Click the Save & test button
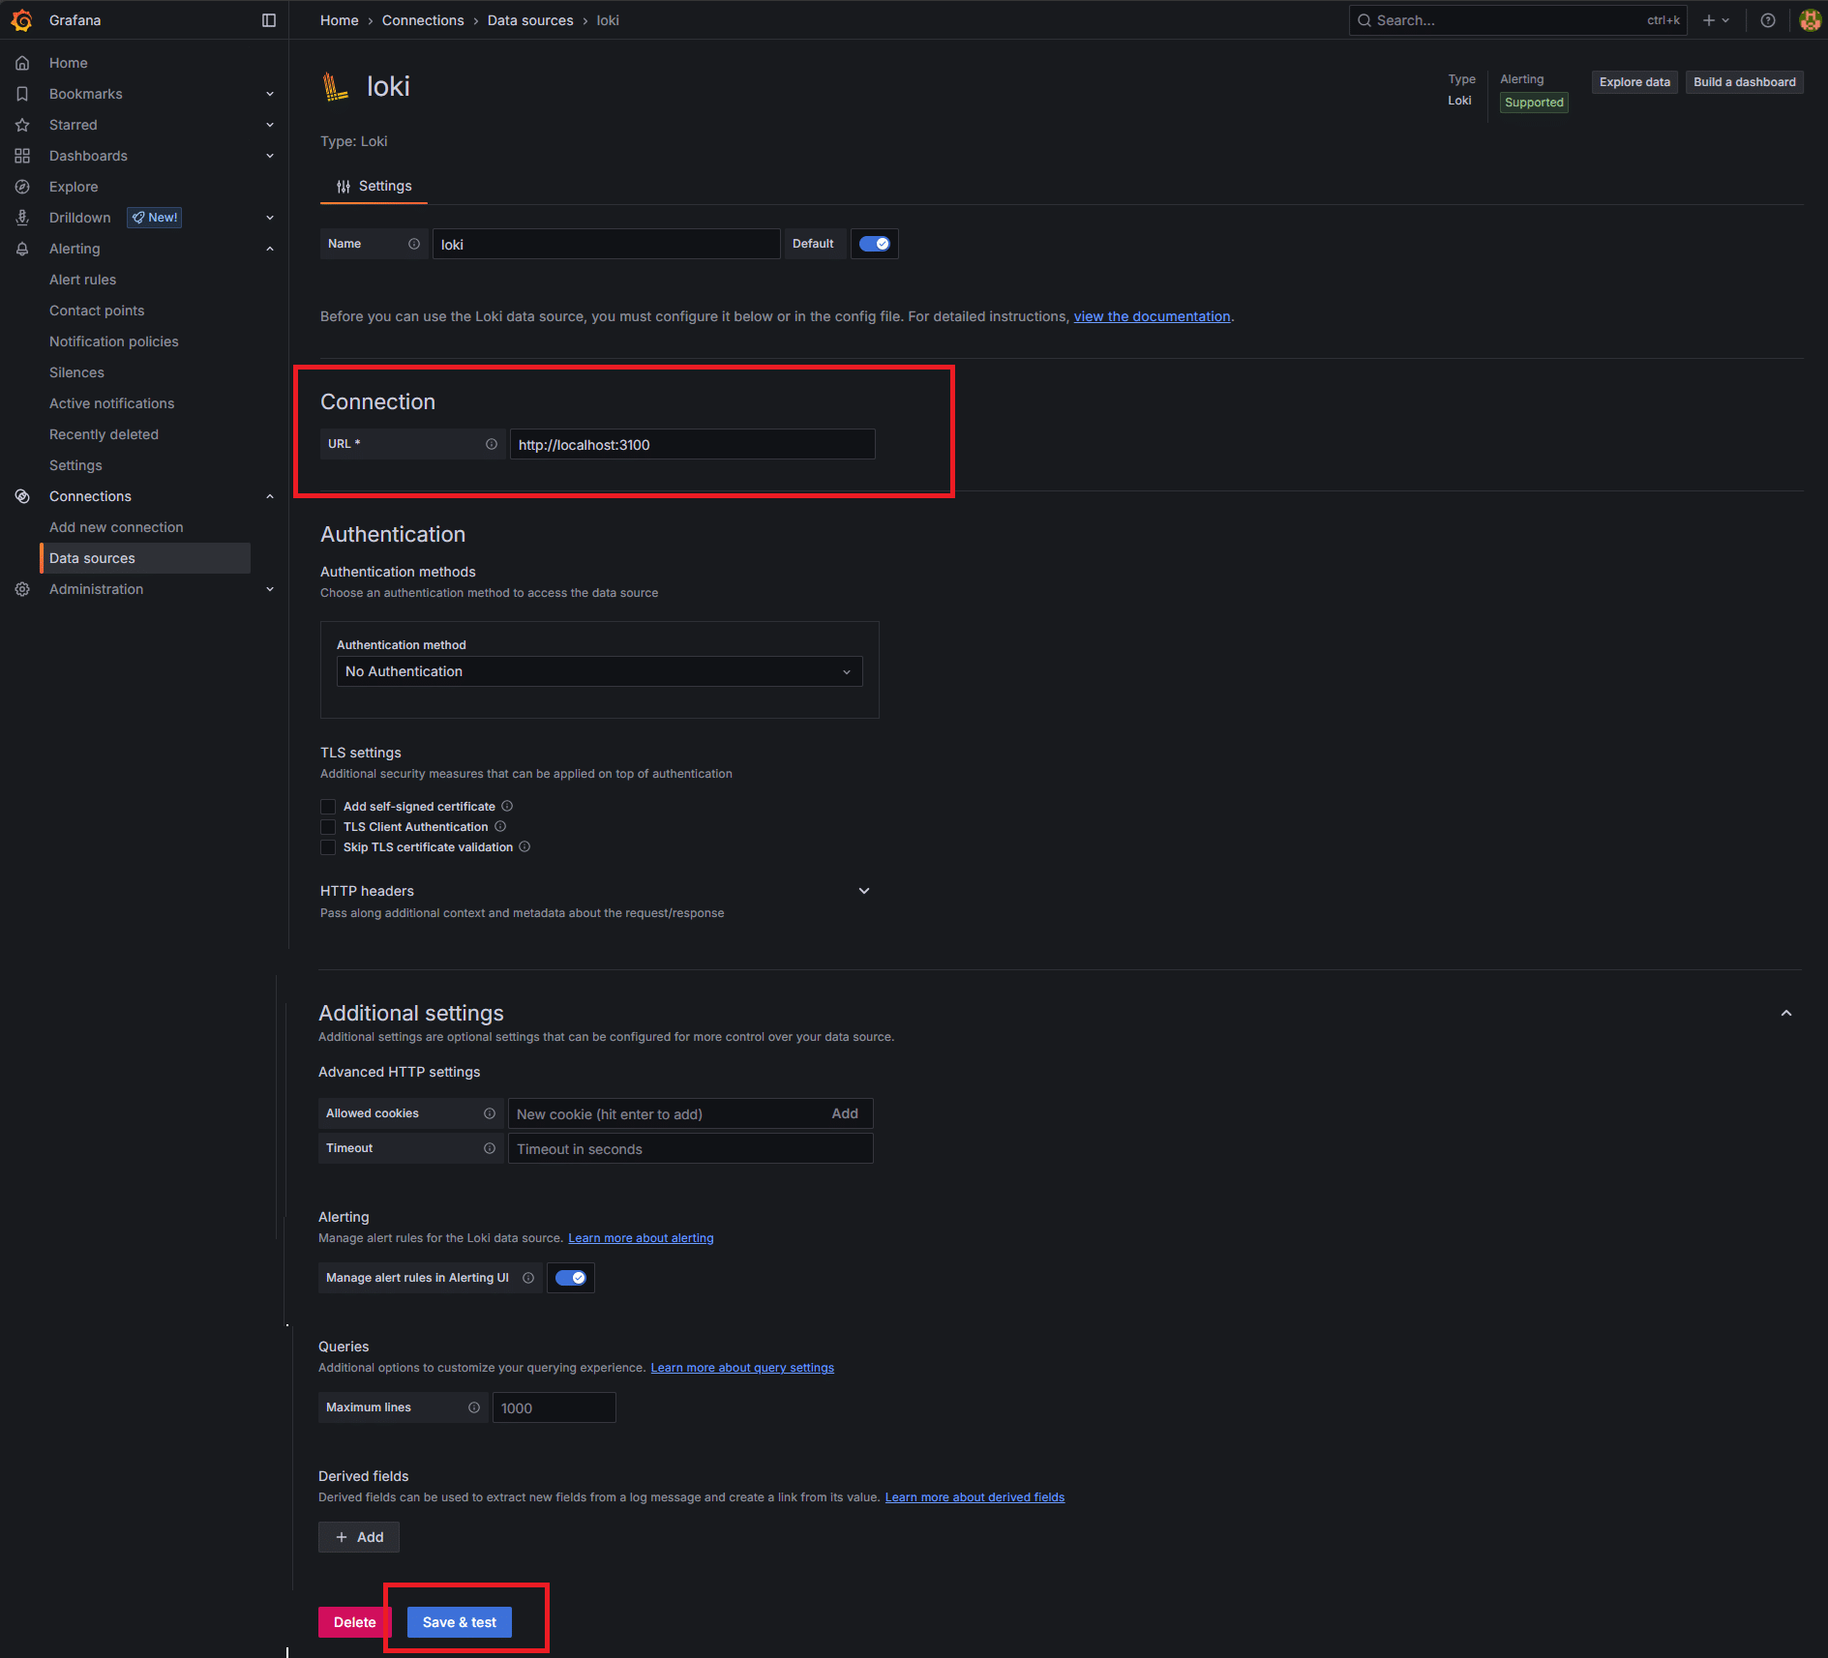The image size is (1828, 1658). click(460, 1622)
